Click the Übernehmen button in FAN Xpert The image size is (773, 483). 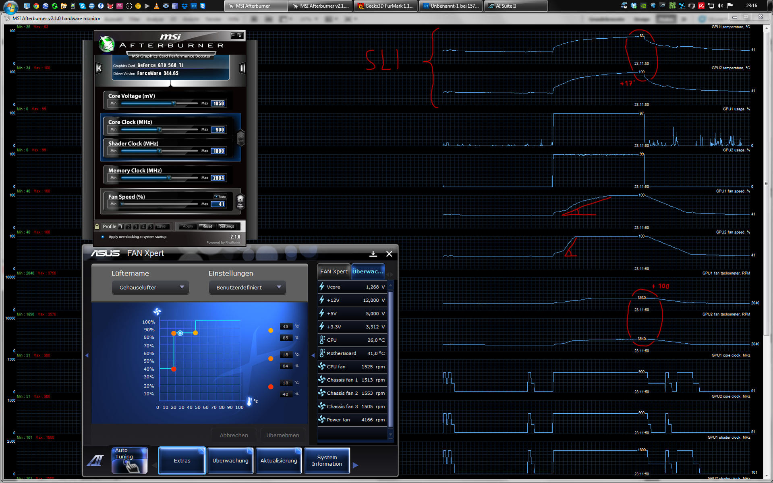pyautogui.click(x=283, y=435)
